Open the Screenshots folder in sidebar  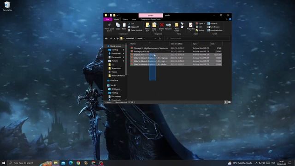(x=116, y=68)
